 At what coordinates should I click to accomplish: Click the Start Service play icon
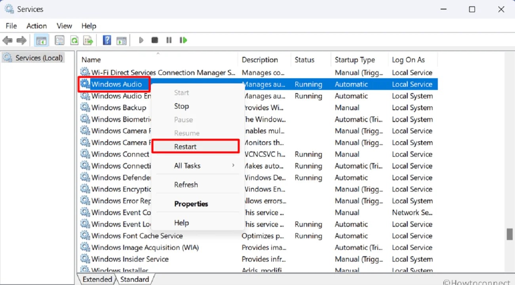(141, 40)
